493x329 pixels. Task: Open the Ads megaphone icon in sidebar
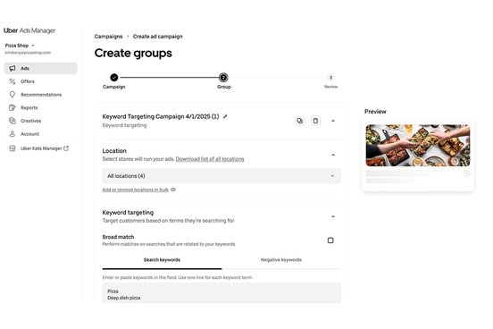tap(13, 68)
